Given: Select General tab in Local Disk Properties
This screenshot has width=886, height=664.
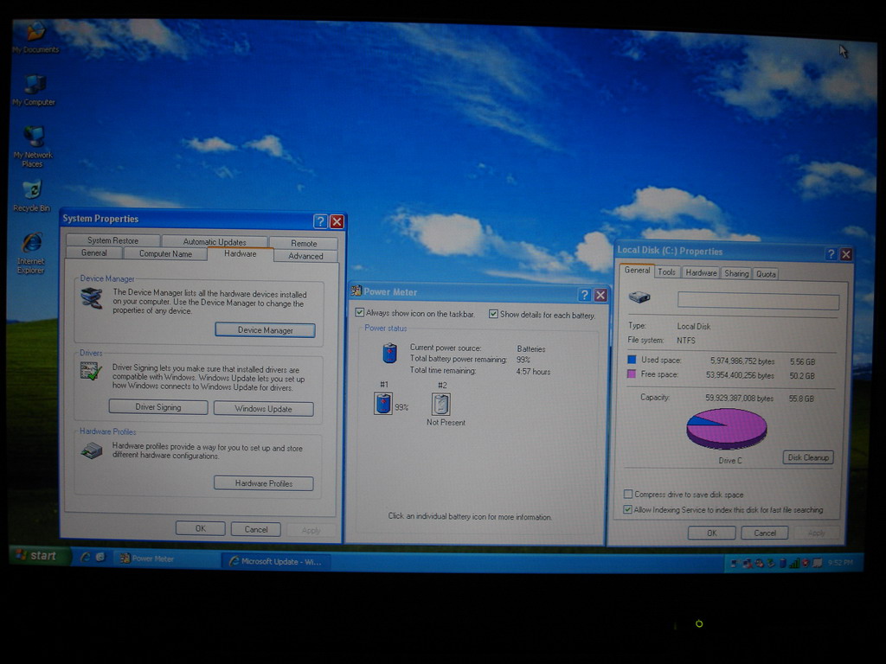Looking at the screenshot, I should [x=637, y=271].
